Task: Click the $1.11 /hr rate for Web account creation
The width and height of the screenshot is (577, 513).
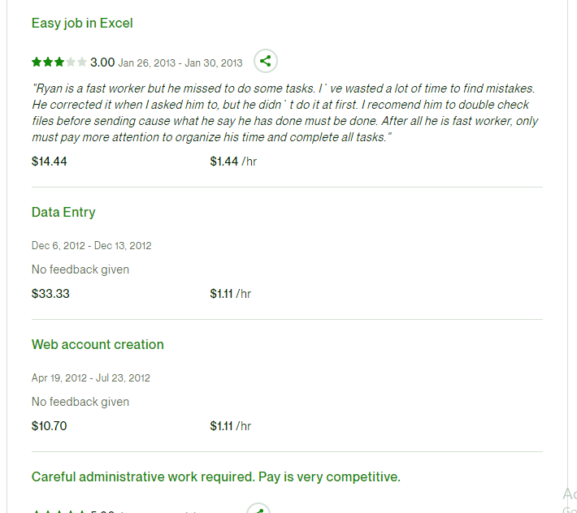Action: (230, 426)
